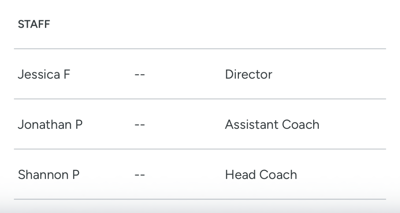Open the Shannon P staff entry

(x=48, y=175)
